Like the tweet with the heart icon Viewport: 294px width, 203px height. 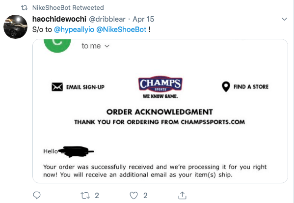134,196
